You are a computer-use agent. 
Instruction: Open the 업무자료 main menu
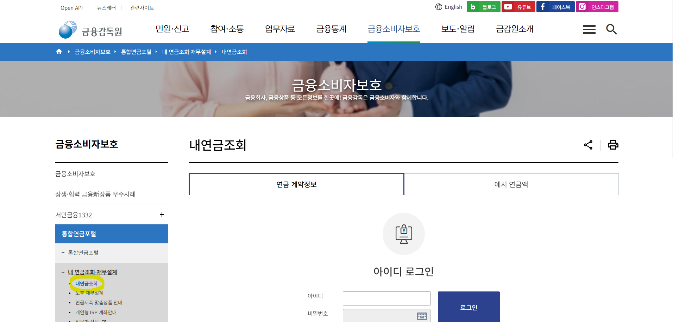[x=280, y=29]
